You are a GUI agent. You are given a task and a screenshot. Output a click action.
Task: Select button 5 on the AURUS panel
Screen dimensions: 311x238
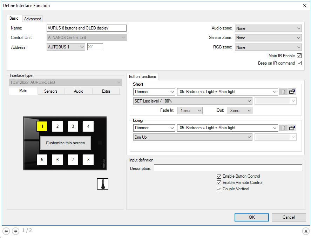pyautogui.click(x=42, y=160)
